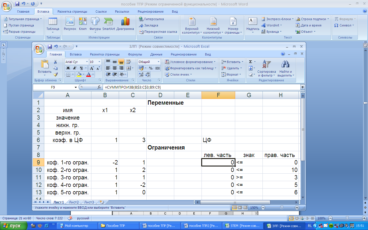Expand the Excel formula bar
This screenshot has height=230, width=368.
click(x=302, y=87)
